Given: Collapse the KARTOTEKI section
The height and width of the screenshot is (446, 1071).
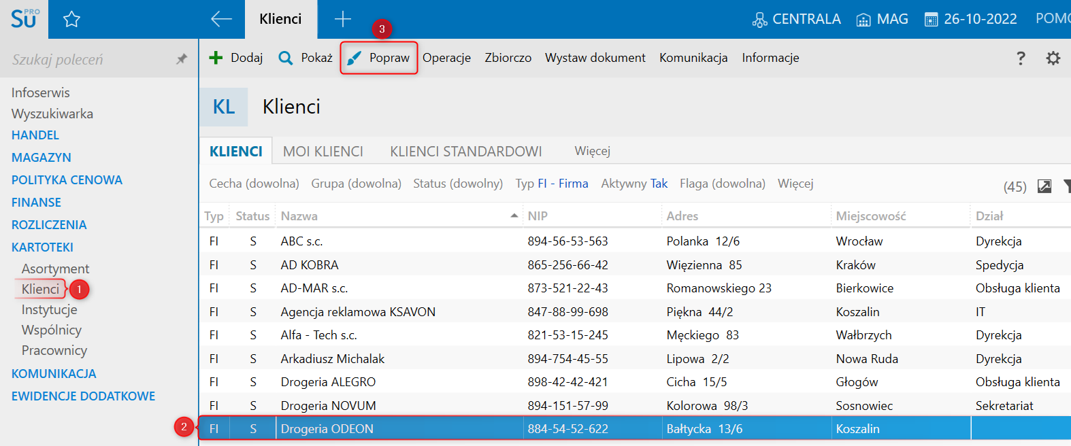Looking at the screenshot, I should pos(42,247).
